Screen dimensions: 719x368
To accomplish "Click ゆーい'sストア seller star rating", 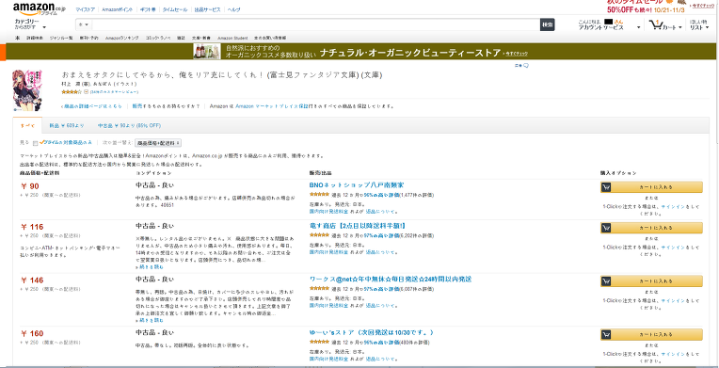I will click(x=319, y=343).
